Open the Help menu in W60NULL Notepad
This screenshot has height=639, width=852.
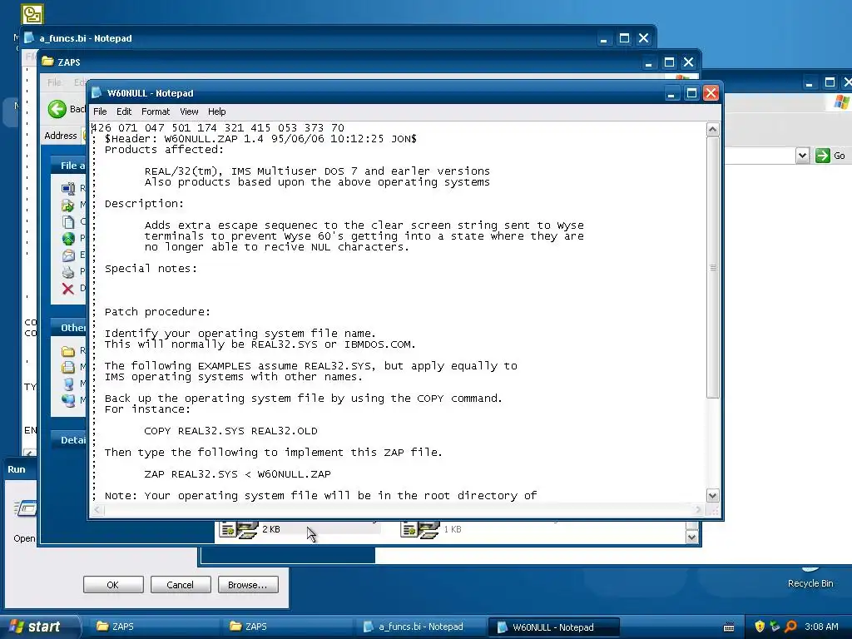[x=217, y=111]
